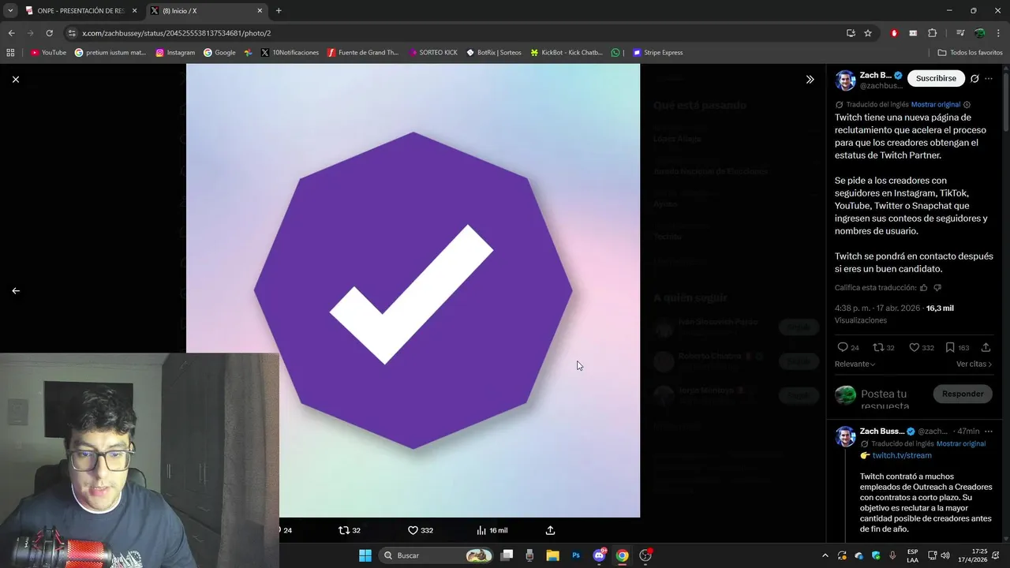The width and height of the screenshot is (1010, 568).
Task: Open the Chrome extensions puzzle icon
Action: click(x=932, y=33)
